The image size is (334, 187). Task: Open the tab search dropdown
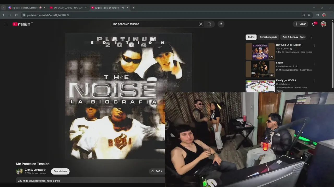(x=3, y=8)
